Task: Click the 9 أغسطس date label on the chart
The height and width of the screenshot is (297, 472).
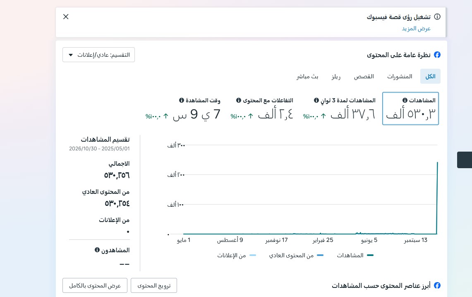Action: pos(230,240)
